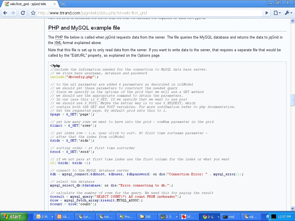Click the $page = $_GET['page']; line
Image resolution: width=295 pixels, height=221 pixels.
point(72,114)
